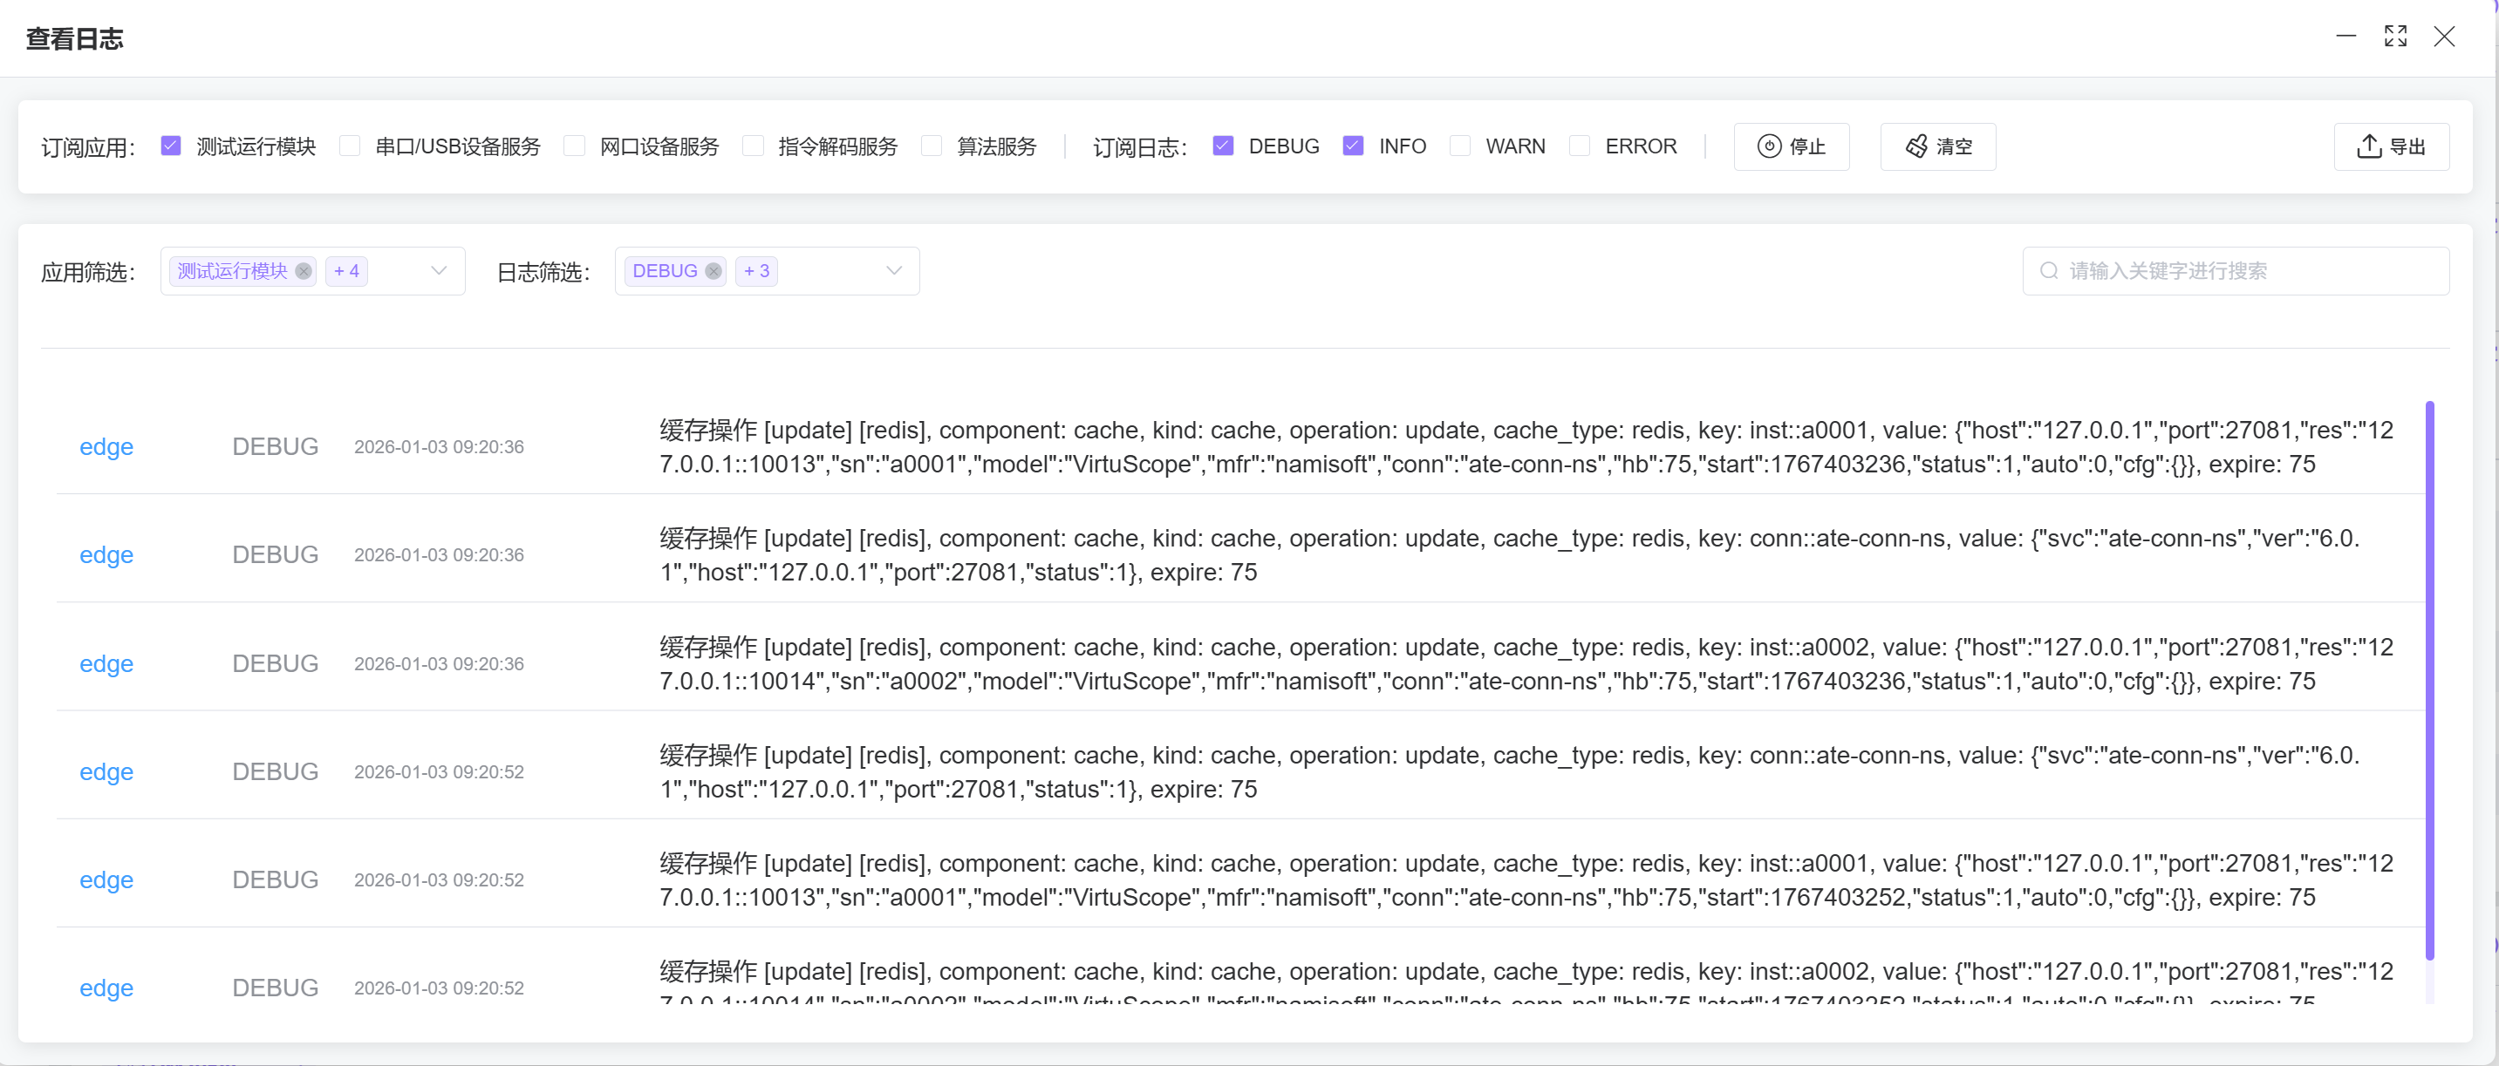Click the 清空 clear logs button
The width and height of the screenshot is (2499, 1066).
(x=1937, y=146)
